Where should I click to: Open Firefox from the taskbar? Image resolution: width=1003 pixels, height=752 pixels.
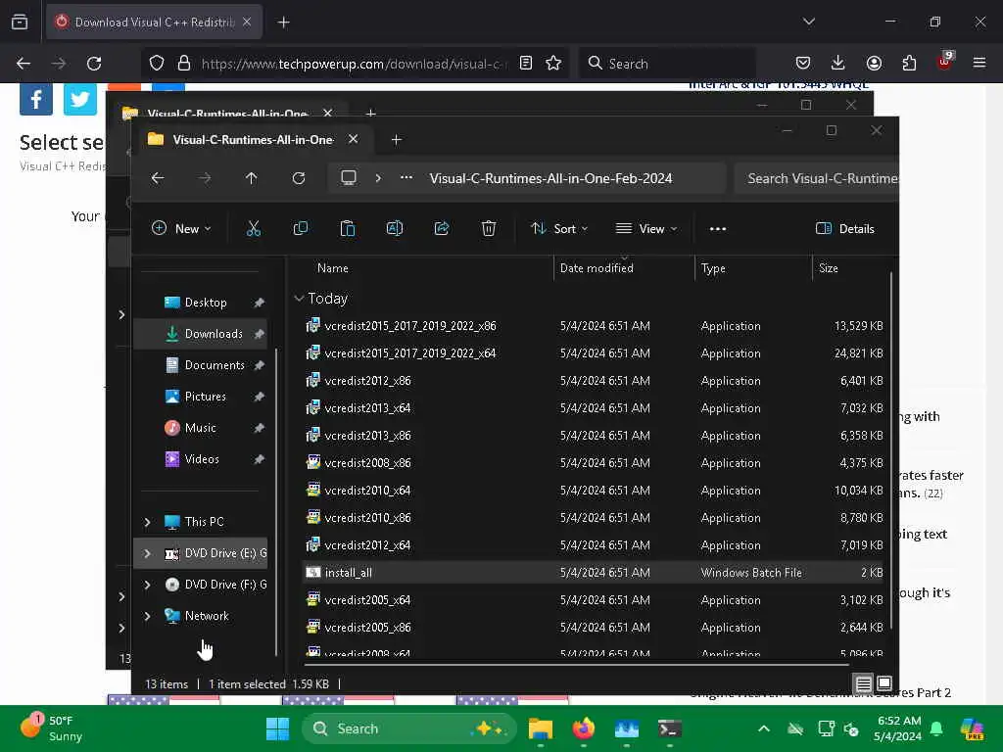584,728
